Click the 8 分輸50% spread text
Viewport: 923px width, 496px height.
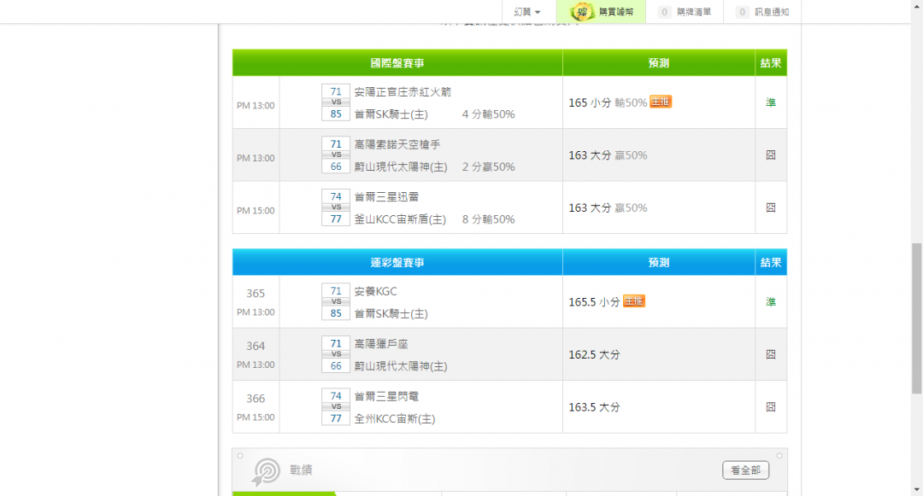pos(488,219)
